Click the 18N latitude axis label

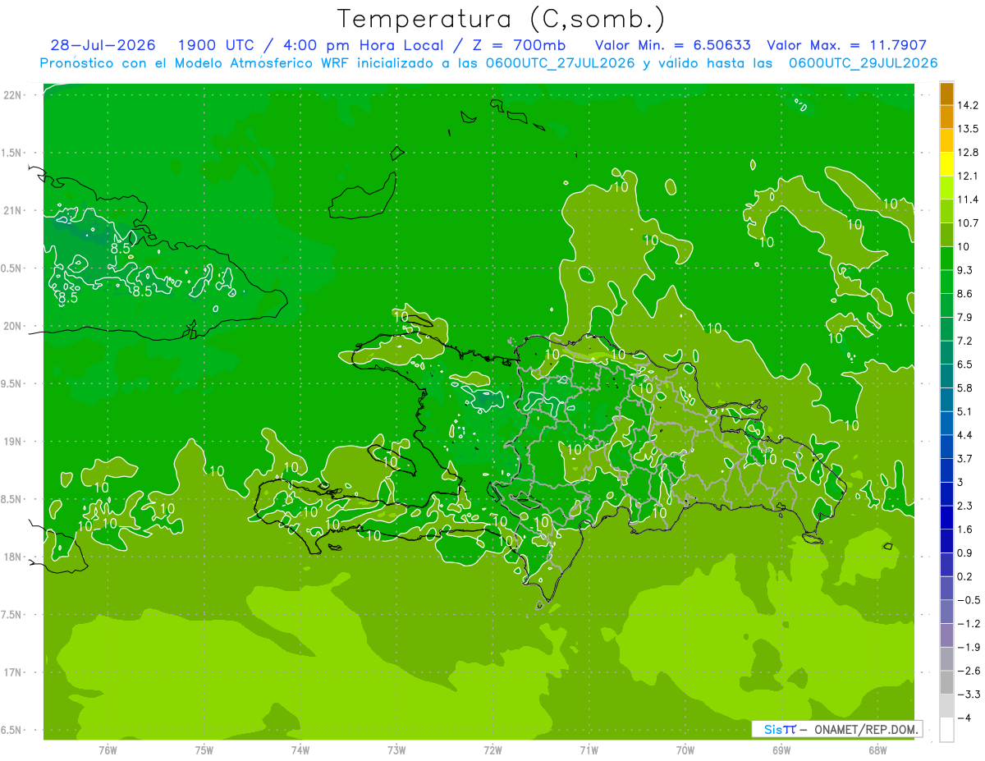coord(12,557)
